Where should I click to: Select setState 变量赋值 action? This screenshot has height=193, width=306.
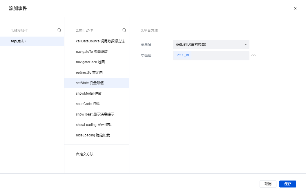[97, 83]
